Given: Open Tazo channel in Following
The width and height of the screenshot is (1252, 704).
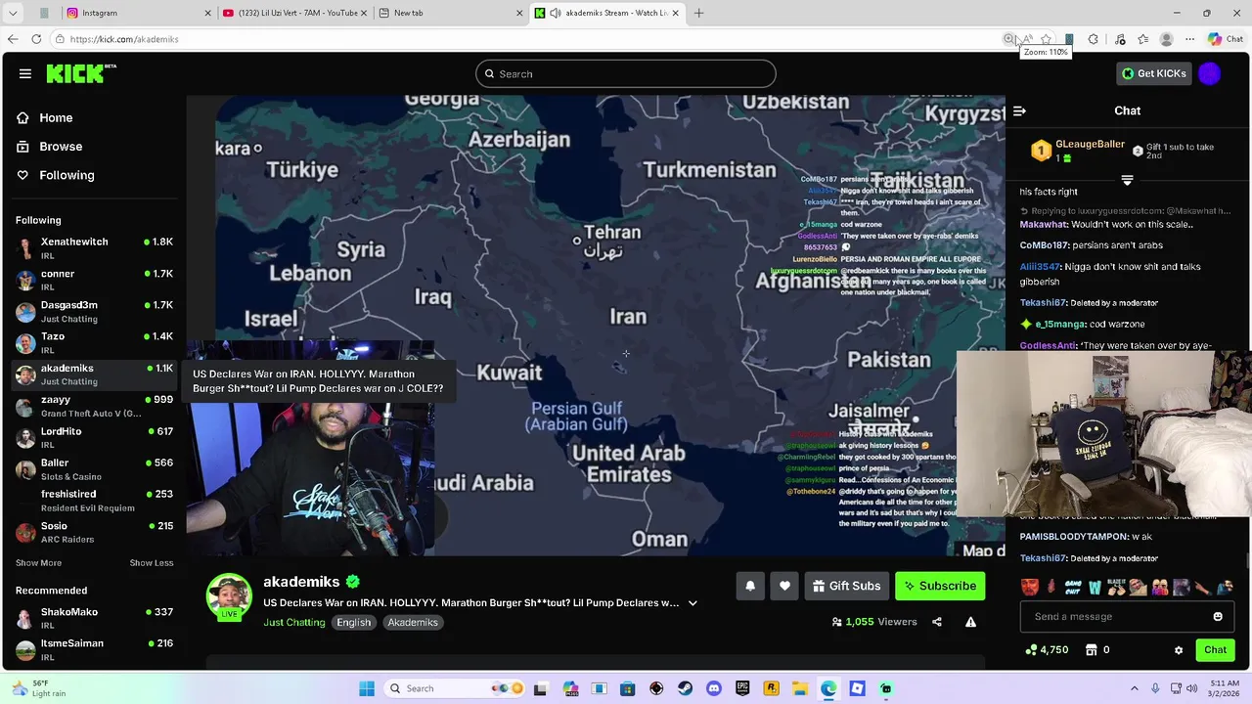Looking at the screenshot, I should (94, 343).
